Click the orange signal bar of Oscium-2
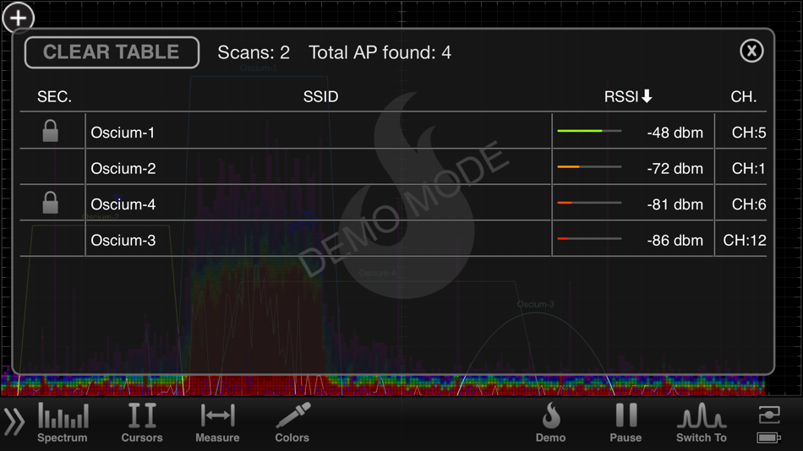Viewport: 803px width, 451px height. tap(589, 167)
